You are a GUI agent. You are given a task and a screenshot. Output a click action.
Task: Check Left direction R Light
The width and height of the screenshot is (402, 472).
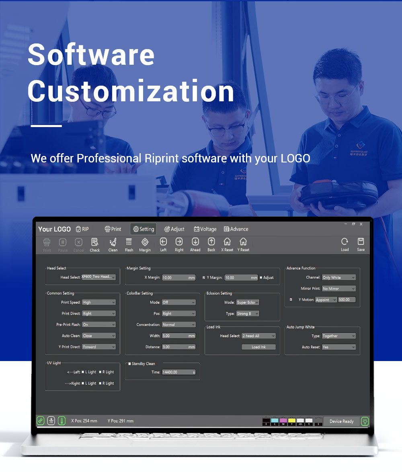pos(100,372)
